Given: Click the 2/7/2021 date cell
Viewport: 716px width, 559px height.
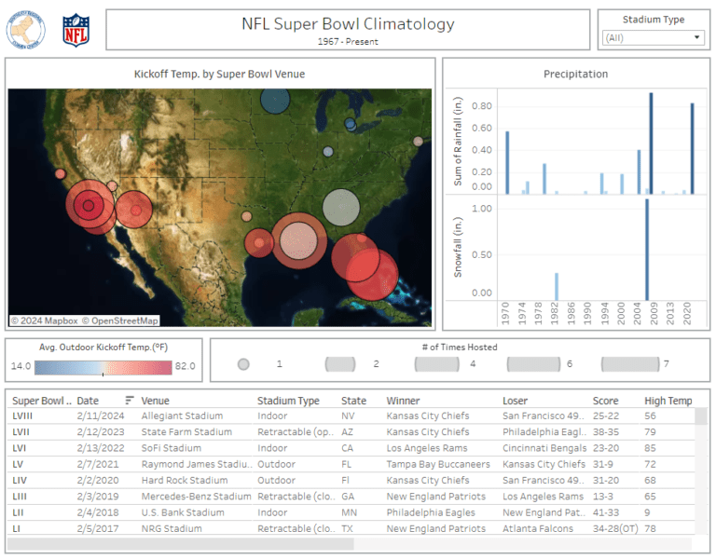Looking at the screenshot, I should point(98,464).
